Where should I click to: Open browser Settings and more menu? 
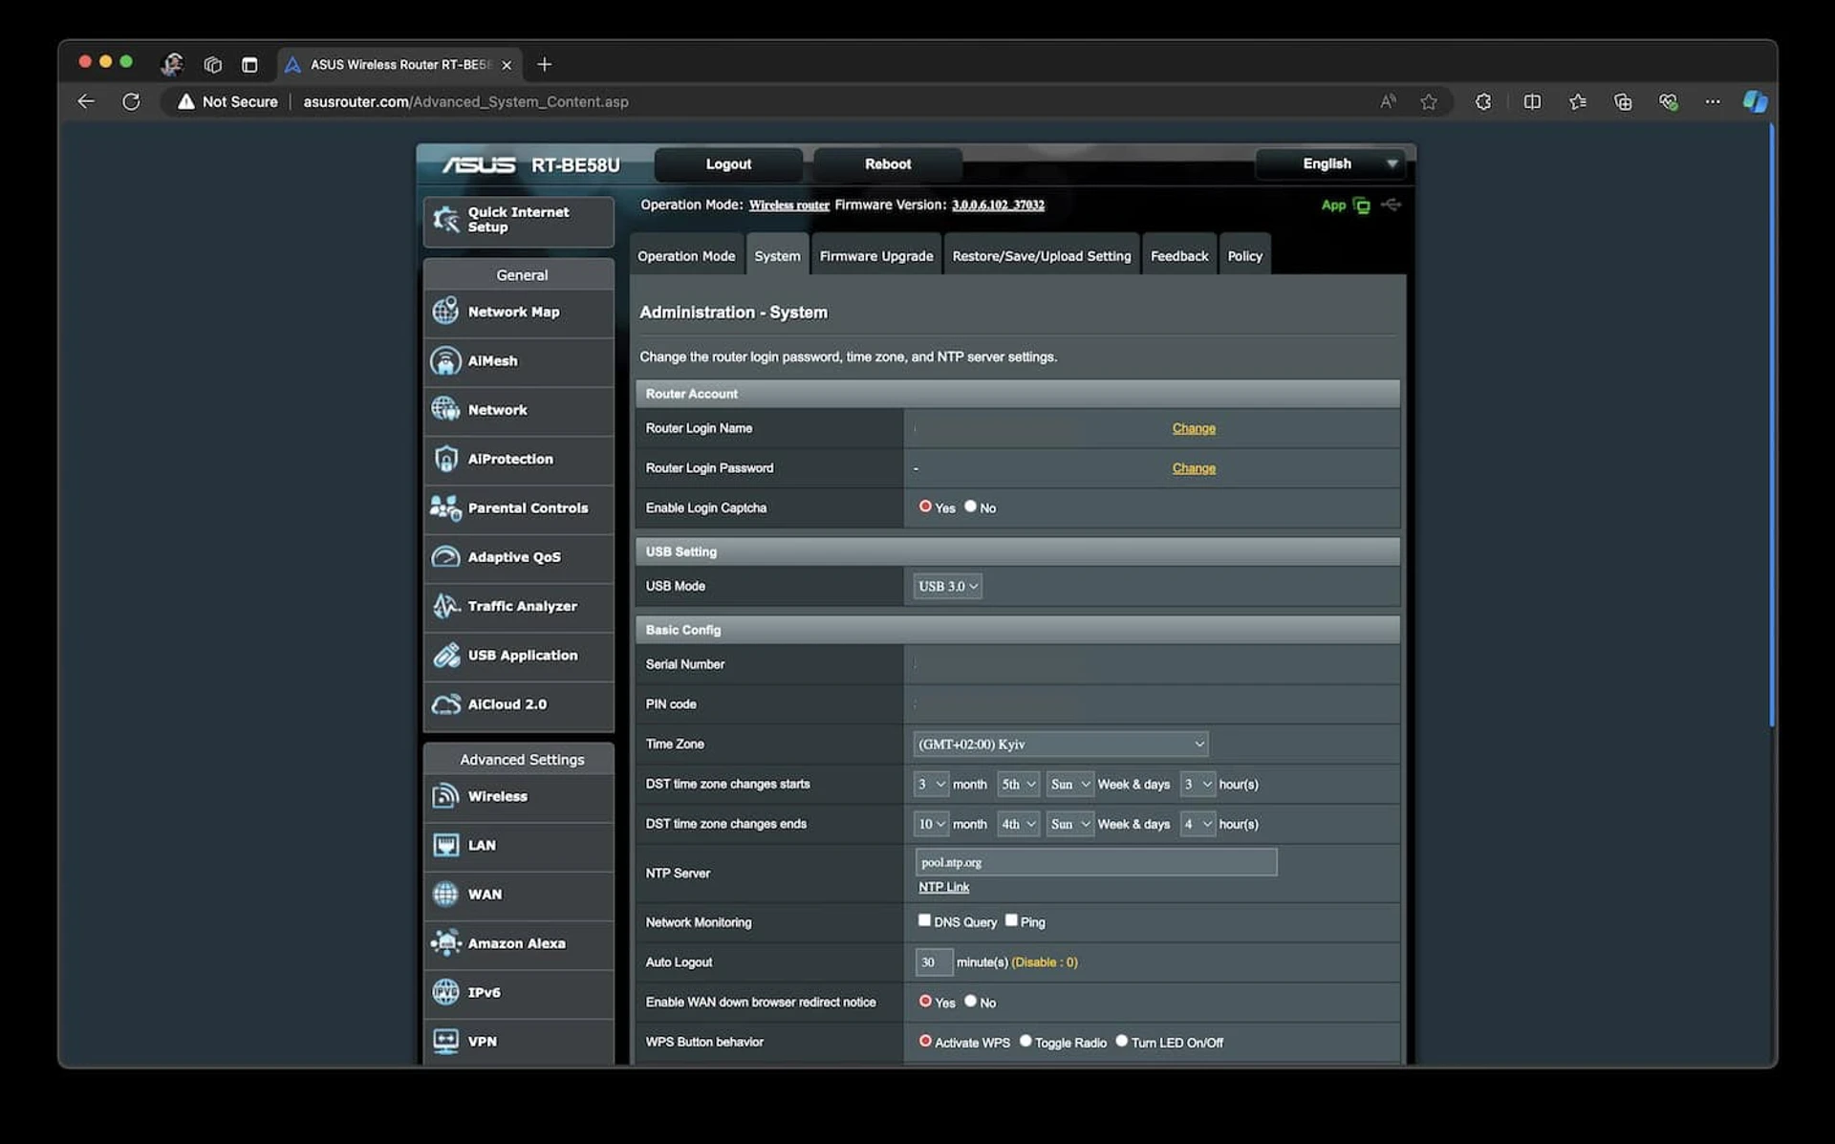pyautogui.click(x=1713, y=101)
